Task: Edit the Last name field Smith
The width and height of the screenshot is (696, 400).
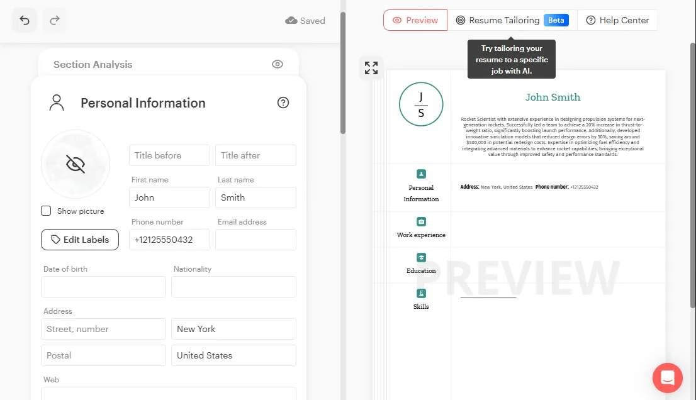Action: [x=255, y=197]
